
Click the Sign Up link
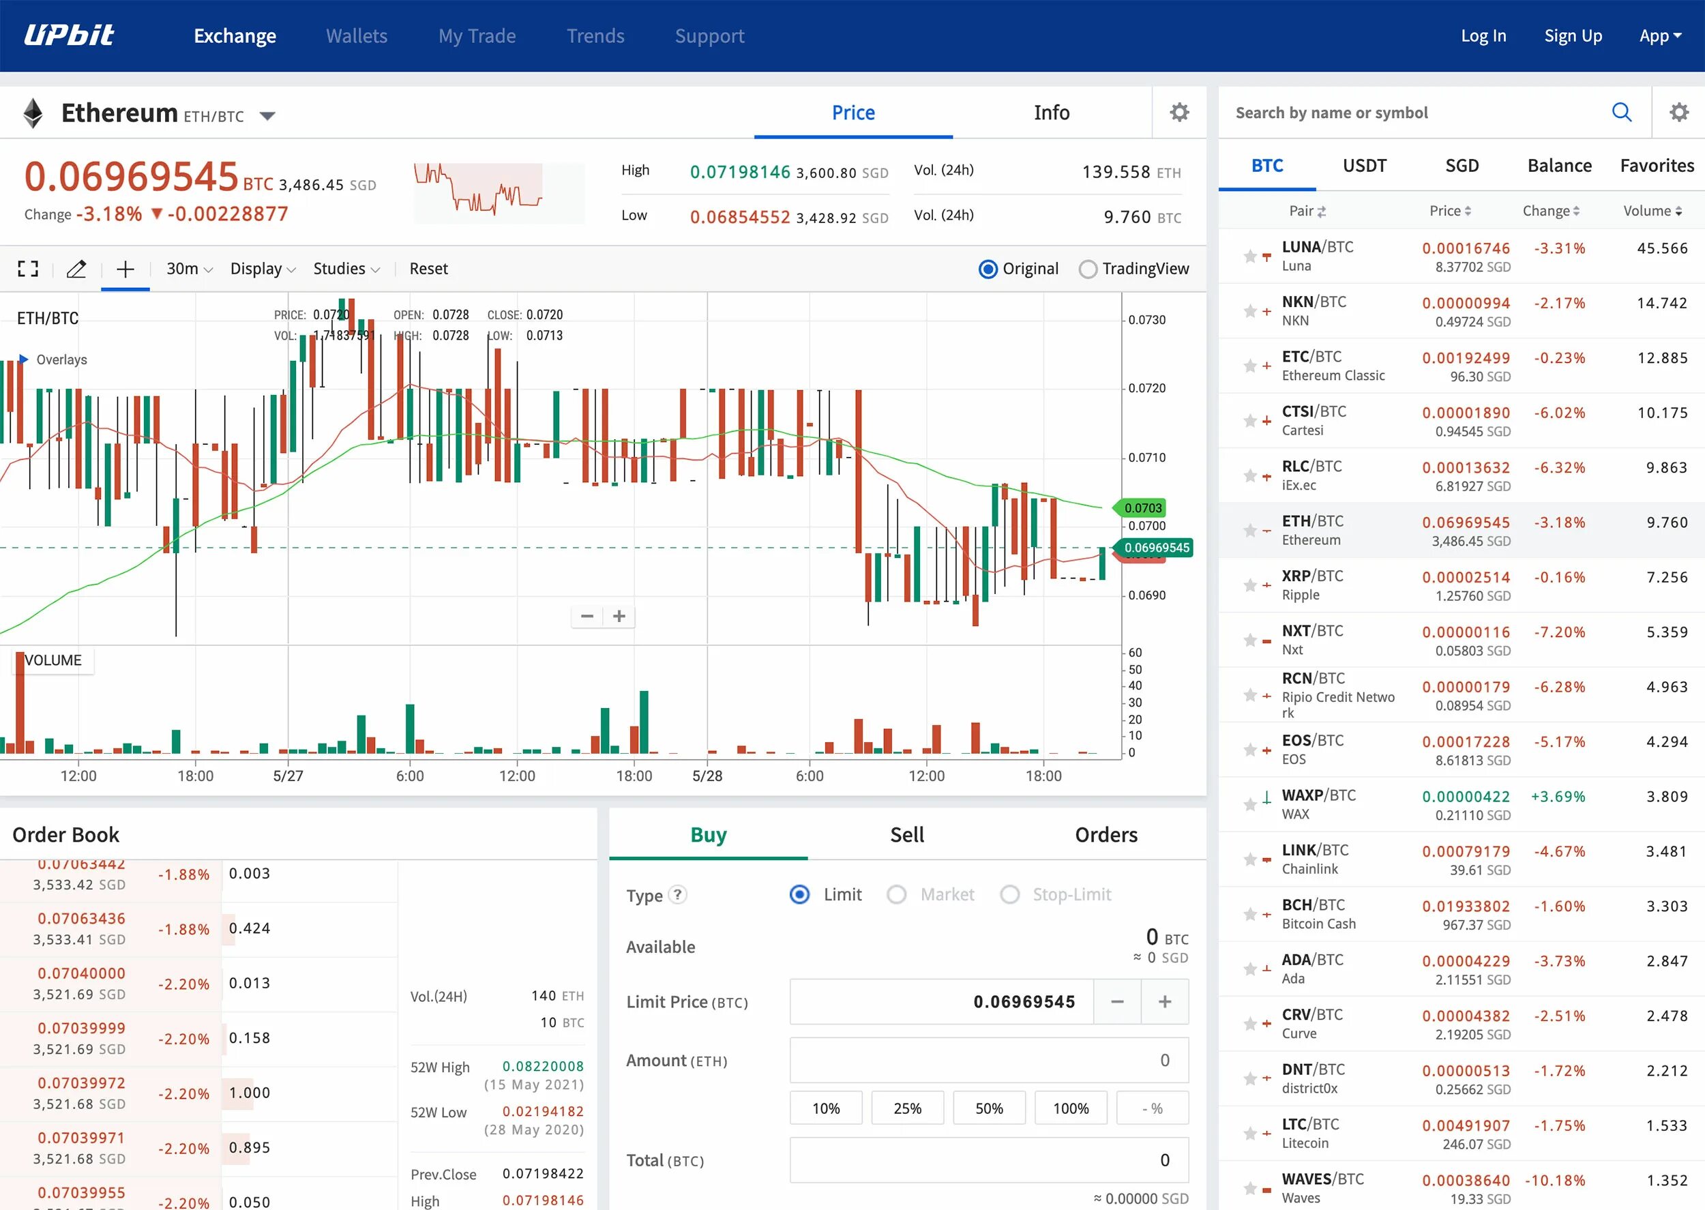pos(1573,35)
